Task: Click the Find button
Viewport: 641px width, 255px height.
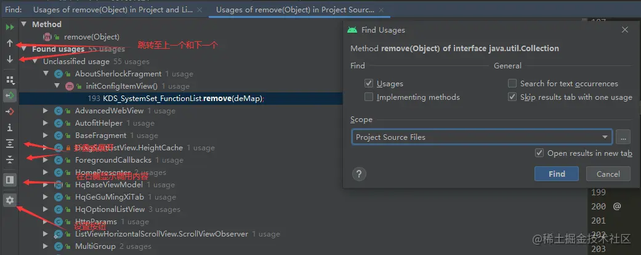Action: 557,174
